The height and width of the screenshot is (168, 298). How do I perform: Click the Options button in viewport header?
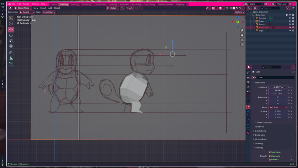click(x=239, y=12)
